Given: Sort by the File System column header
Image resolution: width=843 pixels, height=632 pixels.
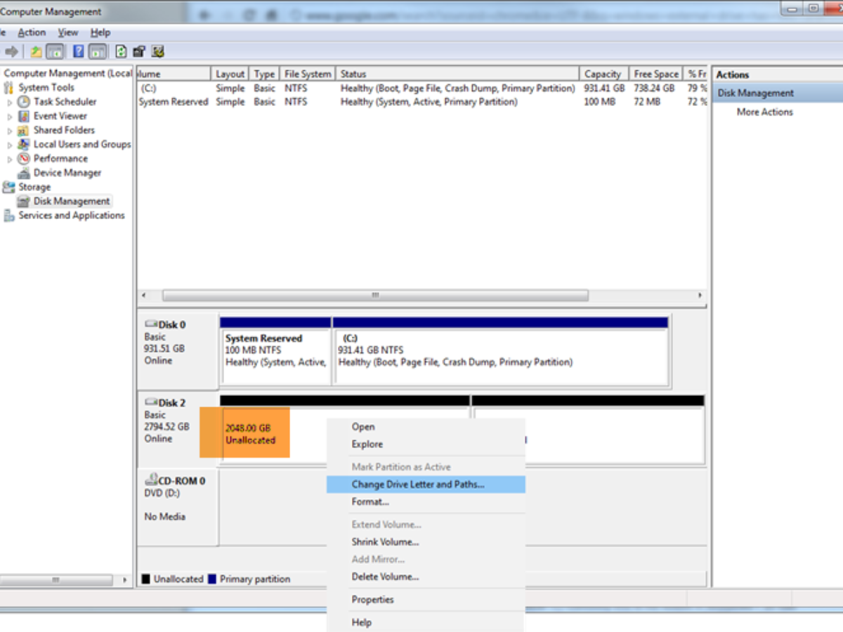Looking at the screenshot, I should coord(308,74).
